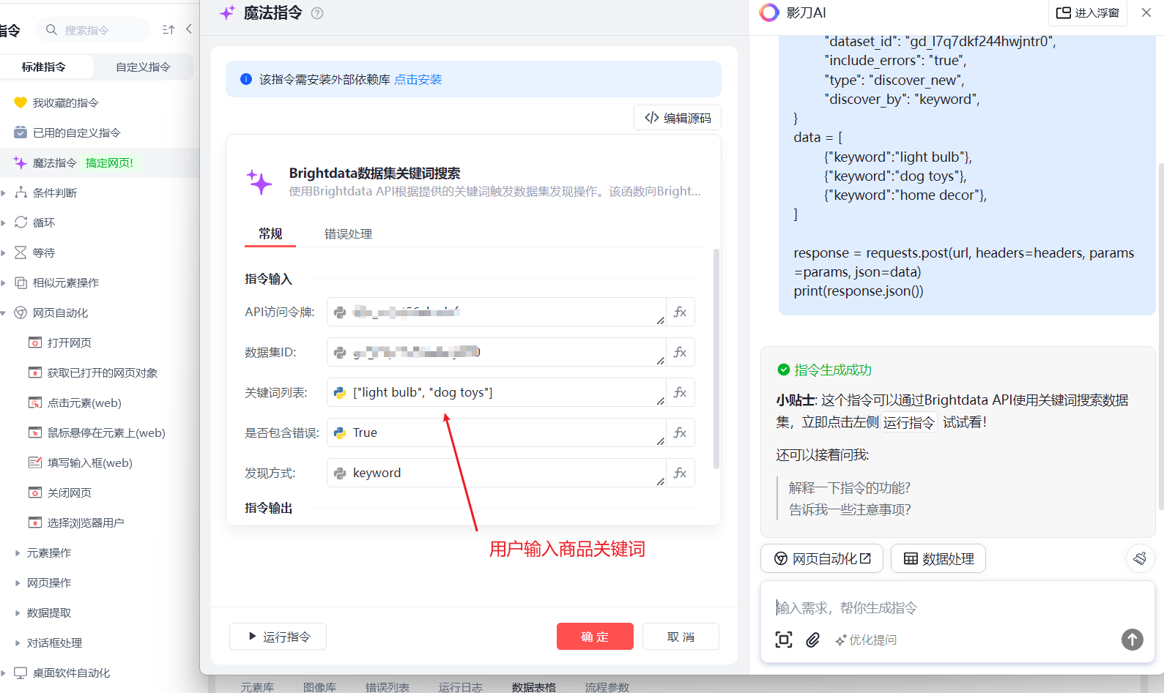Click the form's vertical scrollbar
Viewport: 1164px width, 693px height.
(x=716, y=359)
